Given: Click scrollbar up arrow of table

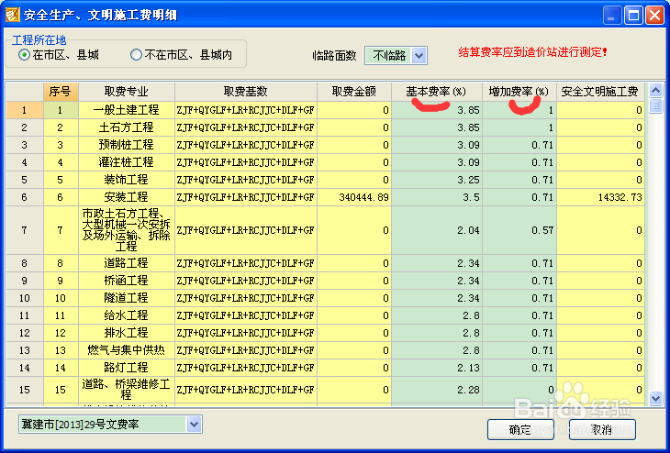Looking at the screenshot, I should [x=655, y=90].
